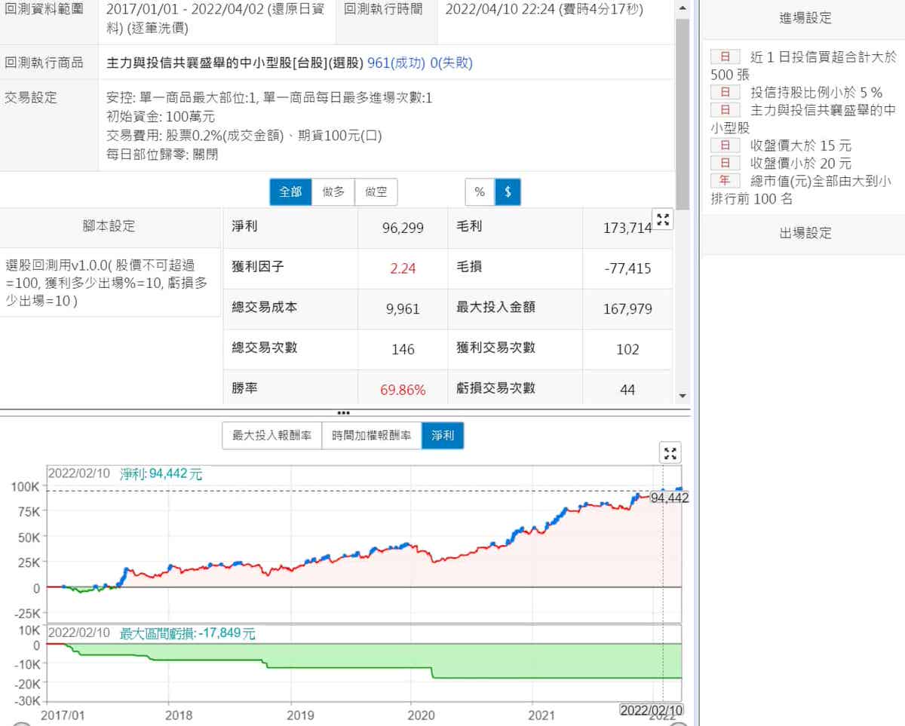Click the scroll-down arrow of results panel

(682, 396)
